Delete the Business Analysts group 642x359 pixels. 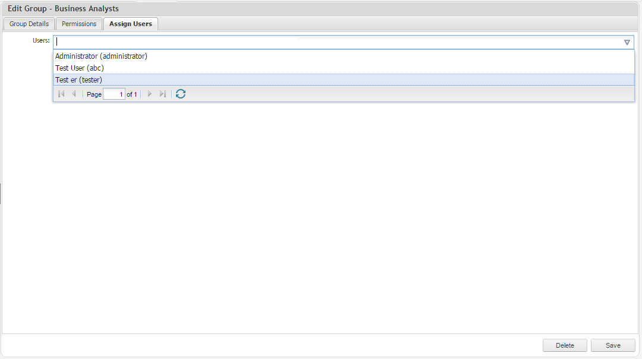[565, 345]
